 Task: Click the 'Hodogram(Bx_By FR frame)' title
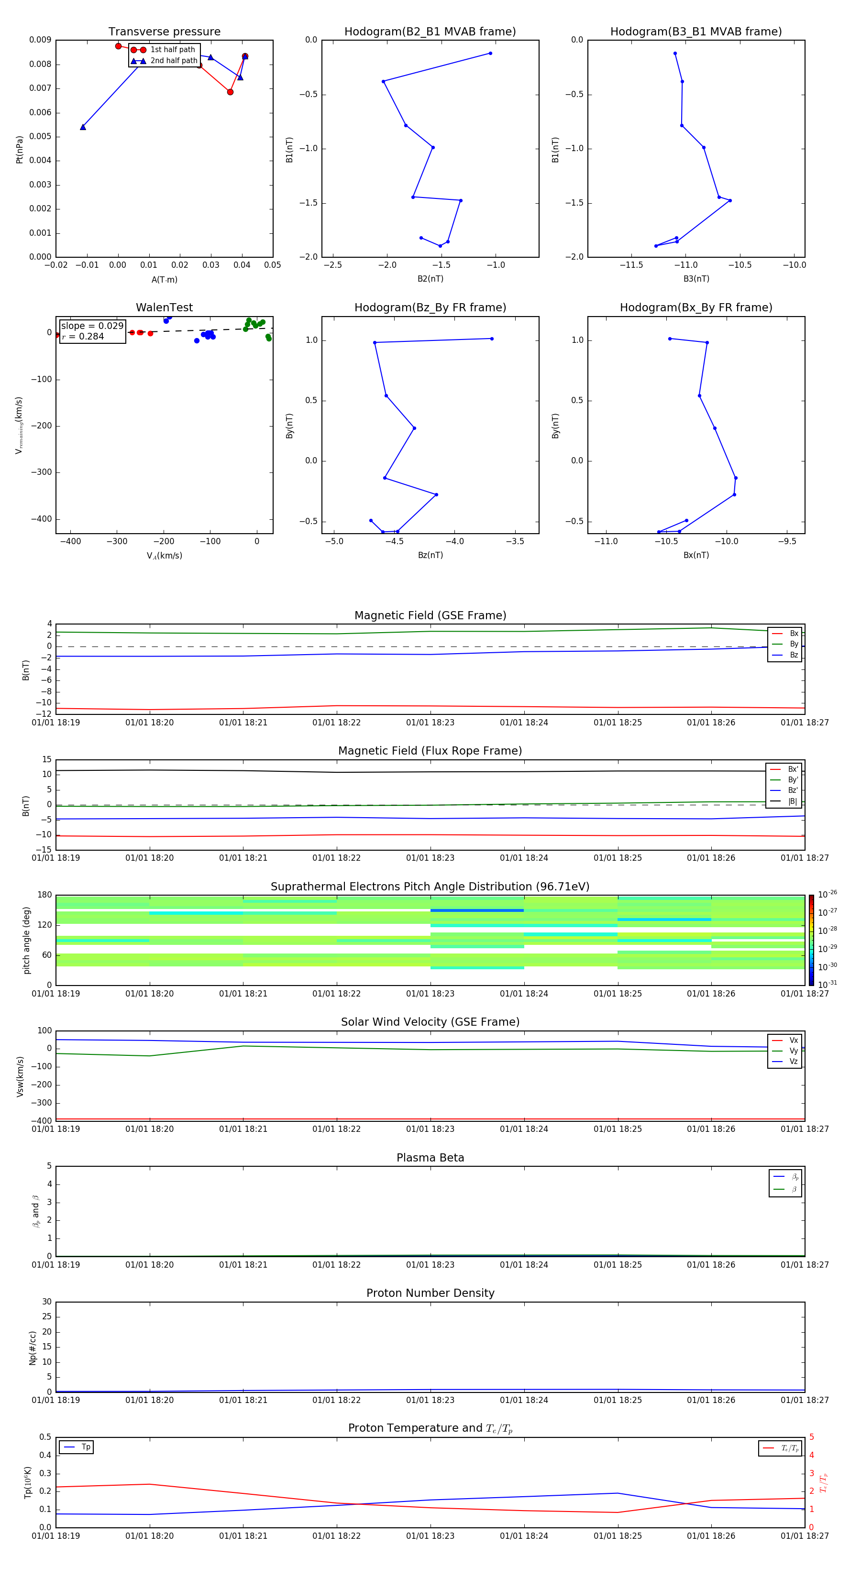696,307
